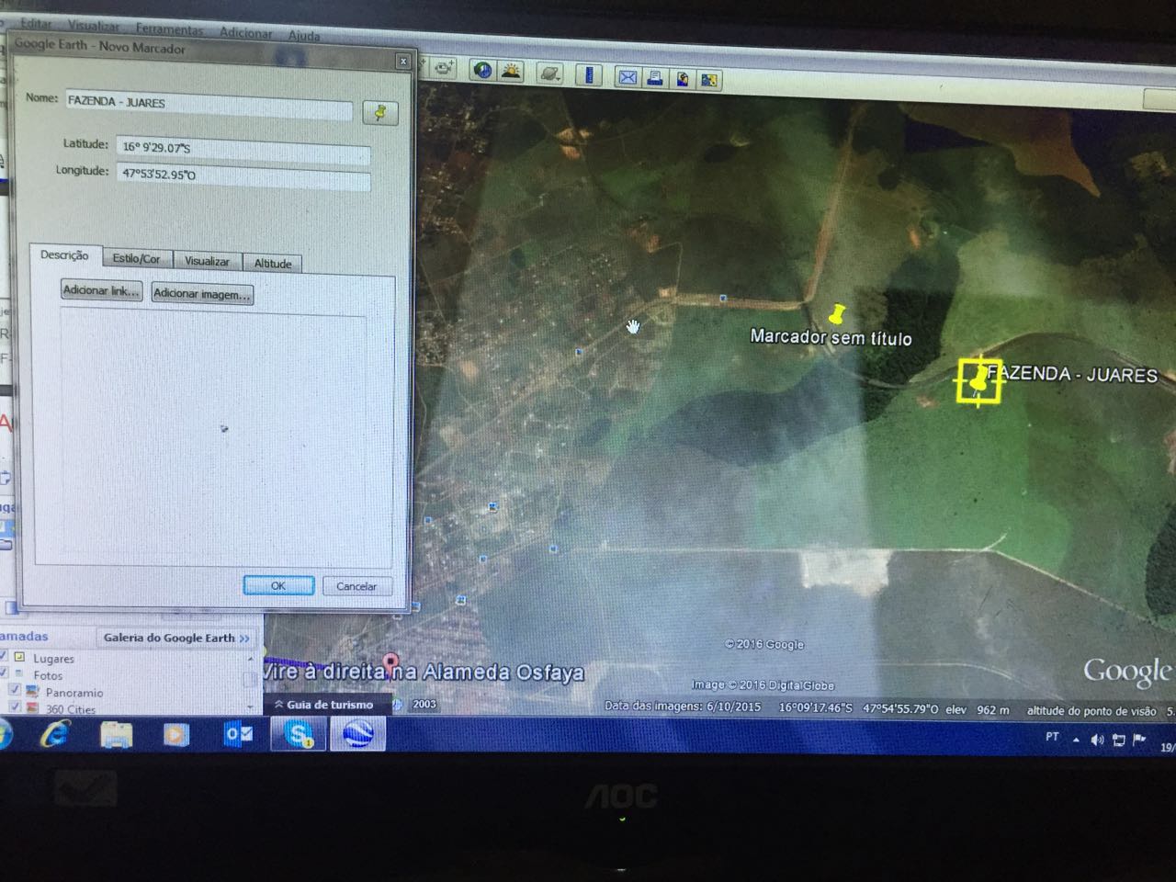The height and width of the screenshot is (882, 1176).
Task: Click the red route pin on Alameda Osfaya
Action: click(390, 665)
